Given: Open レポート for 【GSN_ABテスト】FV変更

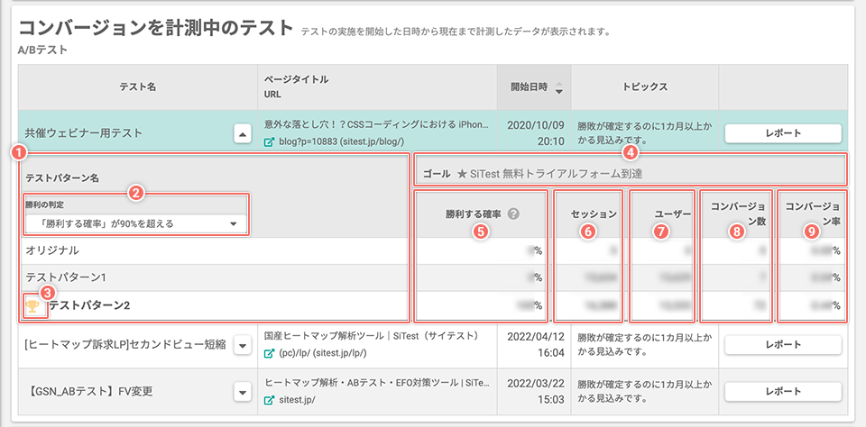Looking at the screenshot, I should coord(783,392).
